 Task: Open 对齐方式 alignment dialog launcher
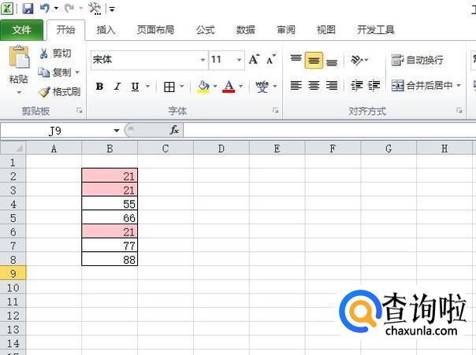tap(459, 111)
